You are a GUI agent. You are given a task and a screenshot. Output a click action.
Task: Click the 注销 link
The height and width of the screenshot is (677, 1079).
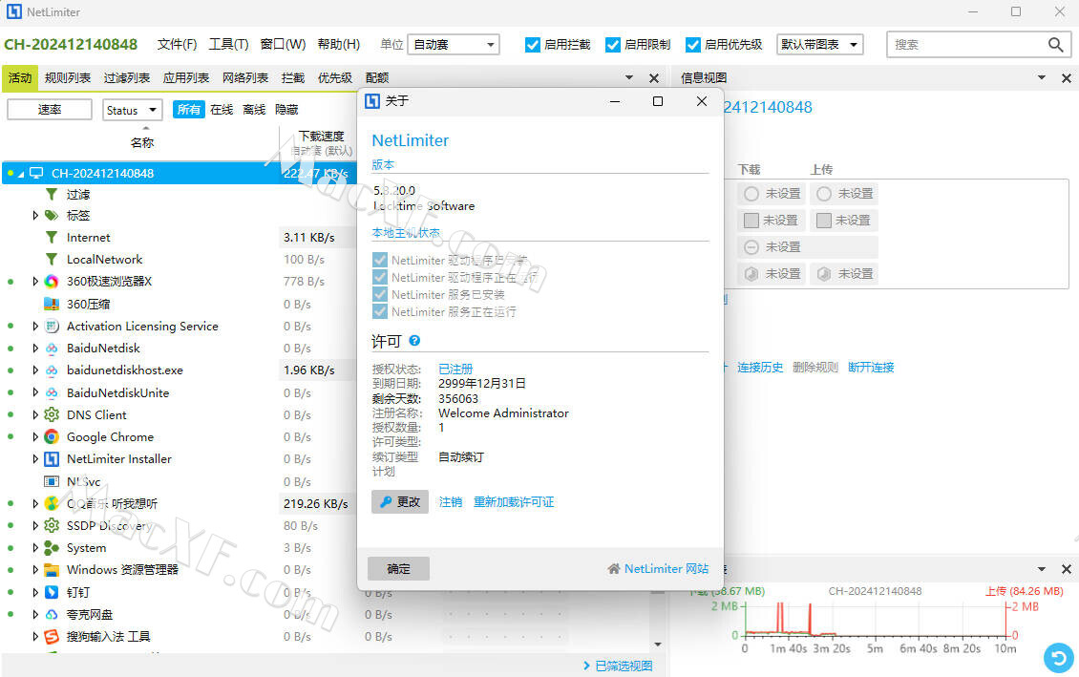click(451, 502)
